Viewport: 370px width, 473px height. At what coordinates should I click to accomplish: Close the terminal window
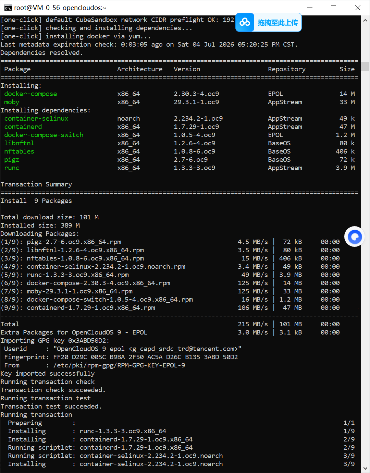pos(358,8)
